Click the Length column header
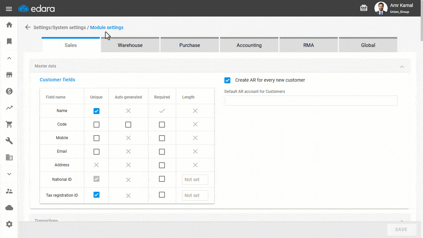Screen dimensions: 423x238 point(188,97)
